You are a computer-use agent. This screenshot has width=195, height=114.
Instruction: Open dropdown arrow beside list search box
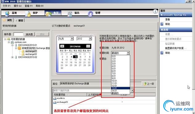click(132, 90)
